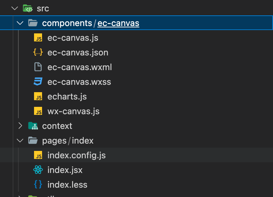
Task: Collapse the components/ec-canvas folder
Action: (20, 23)
